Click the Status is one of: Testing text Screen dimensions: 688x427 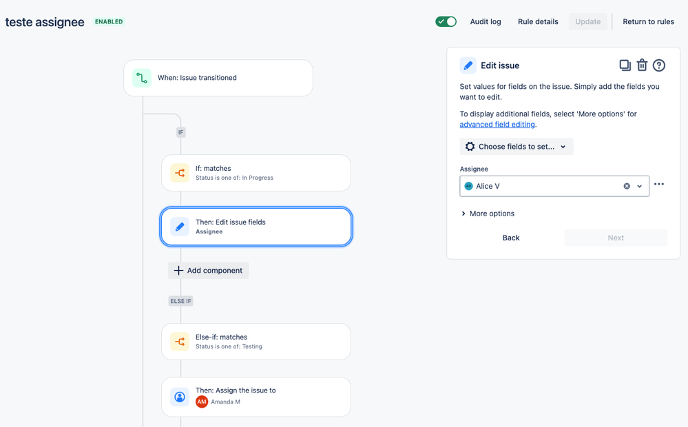pos(229,346)
